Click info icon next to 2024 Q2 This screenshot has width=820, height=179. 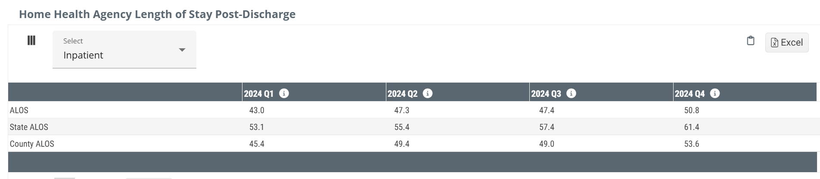(428, 93)
